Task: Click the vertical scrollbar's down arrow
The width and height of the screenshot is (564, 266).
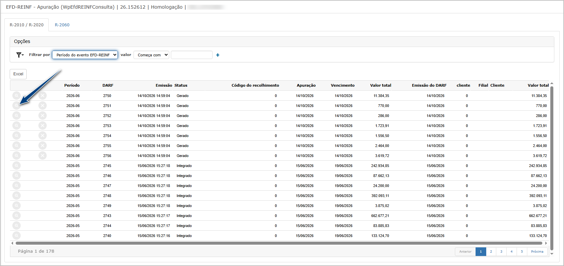Action: pyautogui.click(x=552, y=254)
